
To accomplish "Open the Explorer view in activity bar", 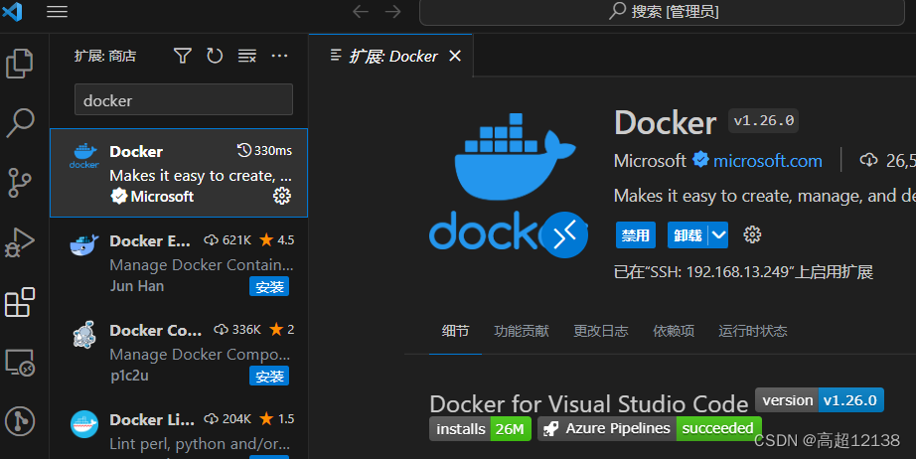I will [x=19, y=63].
